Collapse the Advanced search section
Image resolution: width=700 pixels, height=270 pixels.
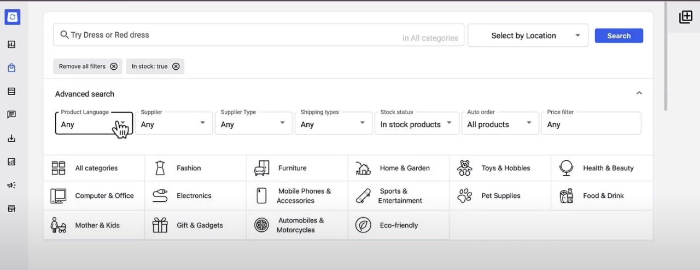click(639, 93)
